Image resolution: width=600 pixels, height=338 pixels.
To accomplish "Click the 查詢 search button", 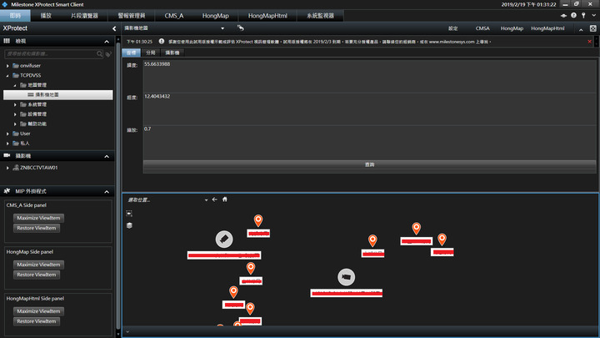I will click(369, 164).
